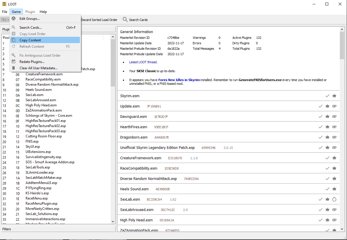Viewport: 347px width, 240px height.
Task: Click the cards panel scrollbar up arrow
Action: (342, 29)
